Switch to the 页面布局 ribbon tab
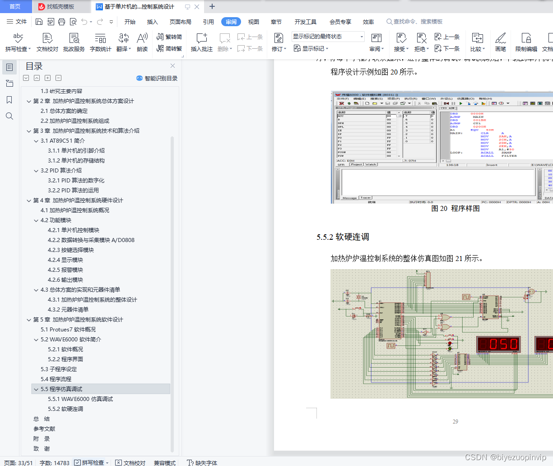 pyautogui.click(x=181, y=22)
